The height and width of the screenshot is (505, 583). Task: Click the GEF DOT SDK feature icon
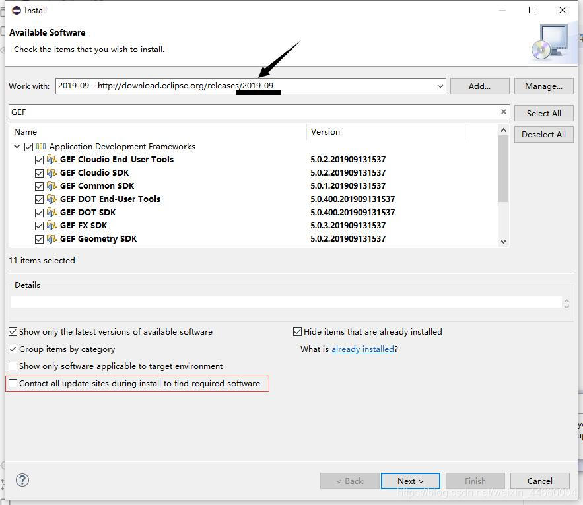point(51,212)
